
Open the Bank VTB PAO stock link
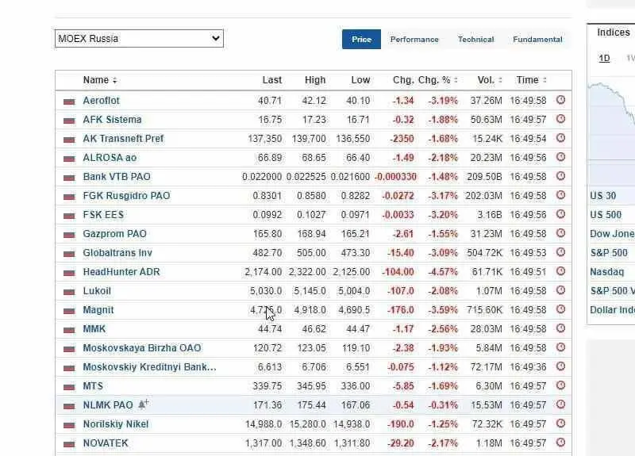pos(117,176)
